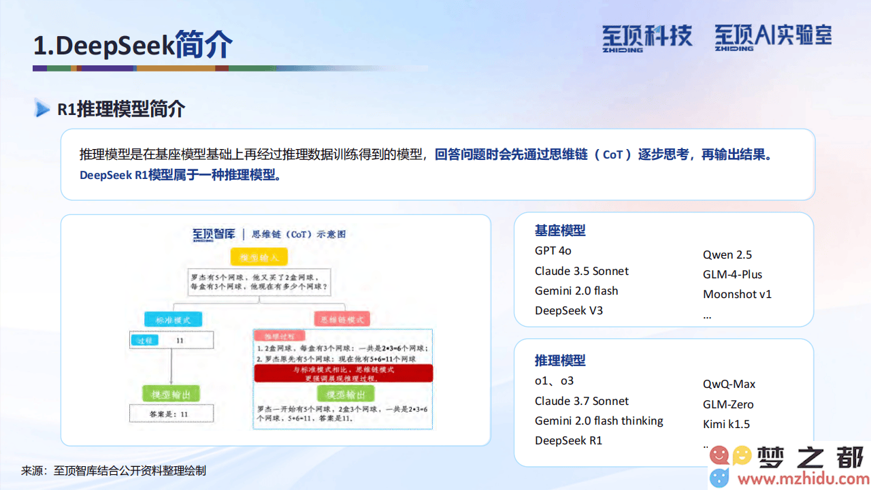Click the yellow 模型输入 box
871x490 pixels.
259,257
